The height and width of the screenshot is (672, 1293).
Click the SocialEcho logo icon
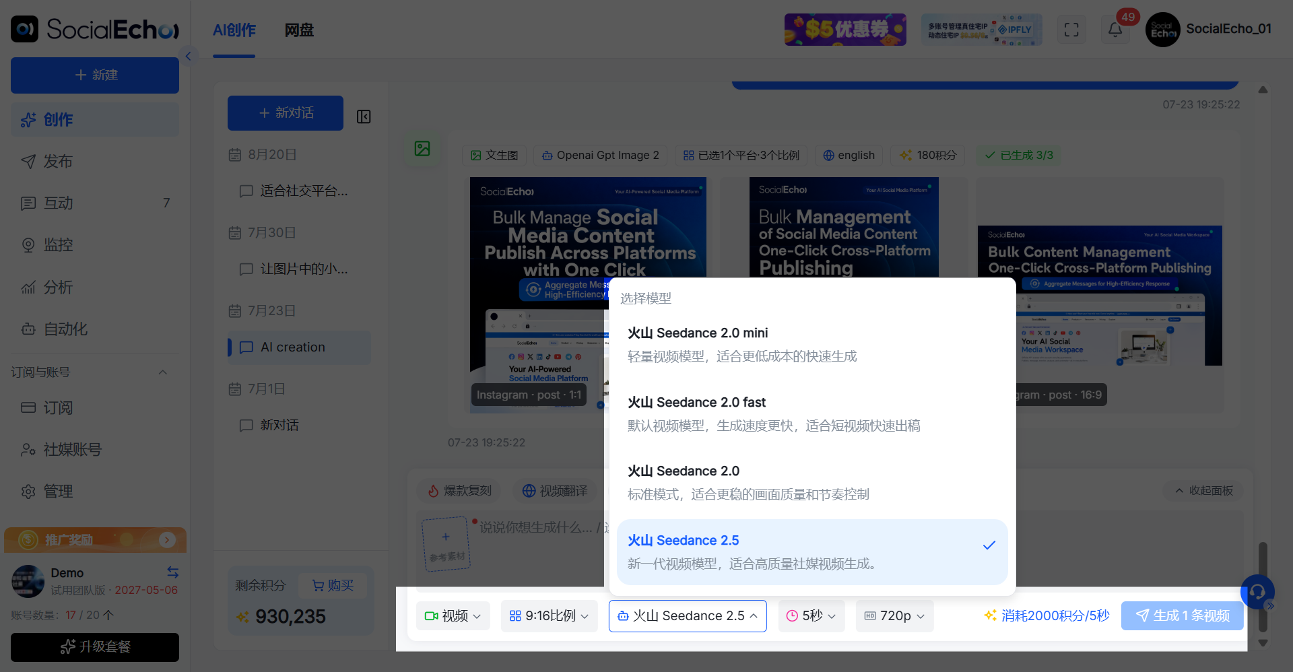click(25, 29)
